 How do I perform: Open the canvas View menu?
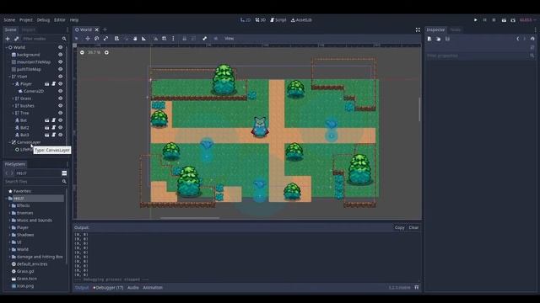click(x=229, y=39)
